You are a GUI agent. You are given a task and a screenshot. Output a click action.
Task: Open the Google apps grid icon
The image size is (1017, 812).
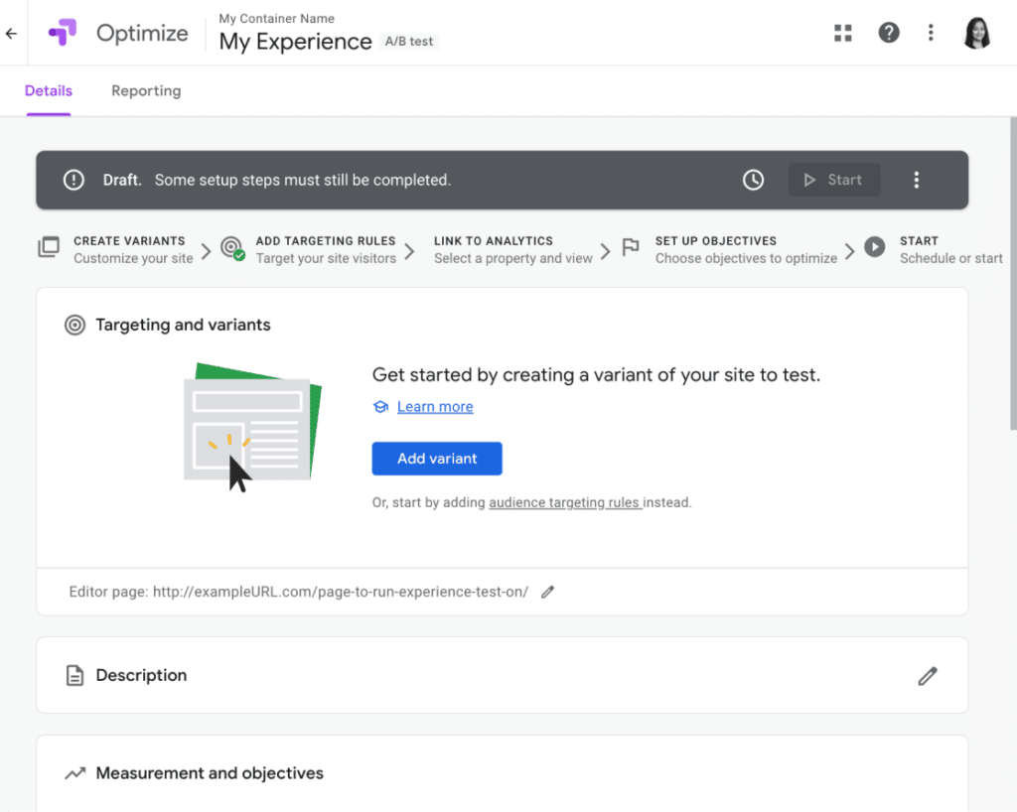[x=842, y=33]
